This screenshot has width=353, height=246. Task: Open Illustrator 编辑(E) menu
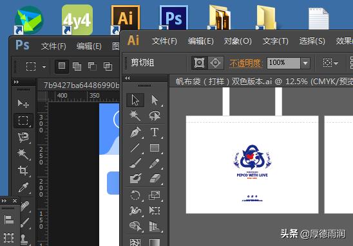point(200,41)
